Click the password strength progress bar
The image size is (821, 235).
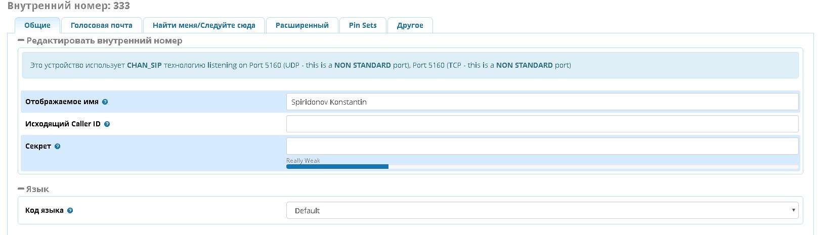pyautogui.click(x=542, y=166)
